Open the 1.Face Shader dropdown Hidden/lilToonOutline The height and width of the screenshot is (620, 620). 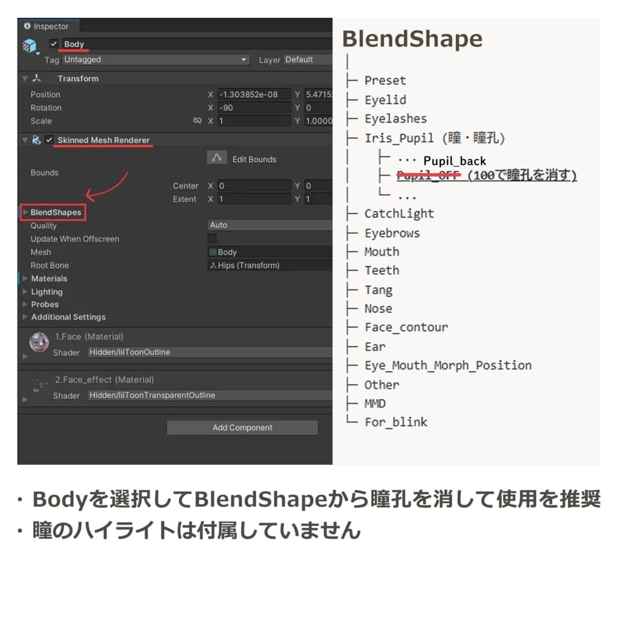(x=209, y=352)
